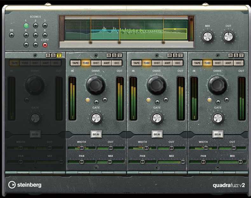Select scene 5 button

click(x=36, y=35)
